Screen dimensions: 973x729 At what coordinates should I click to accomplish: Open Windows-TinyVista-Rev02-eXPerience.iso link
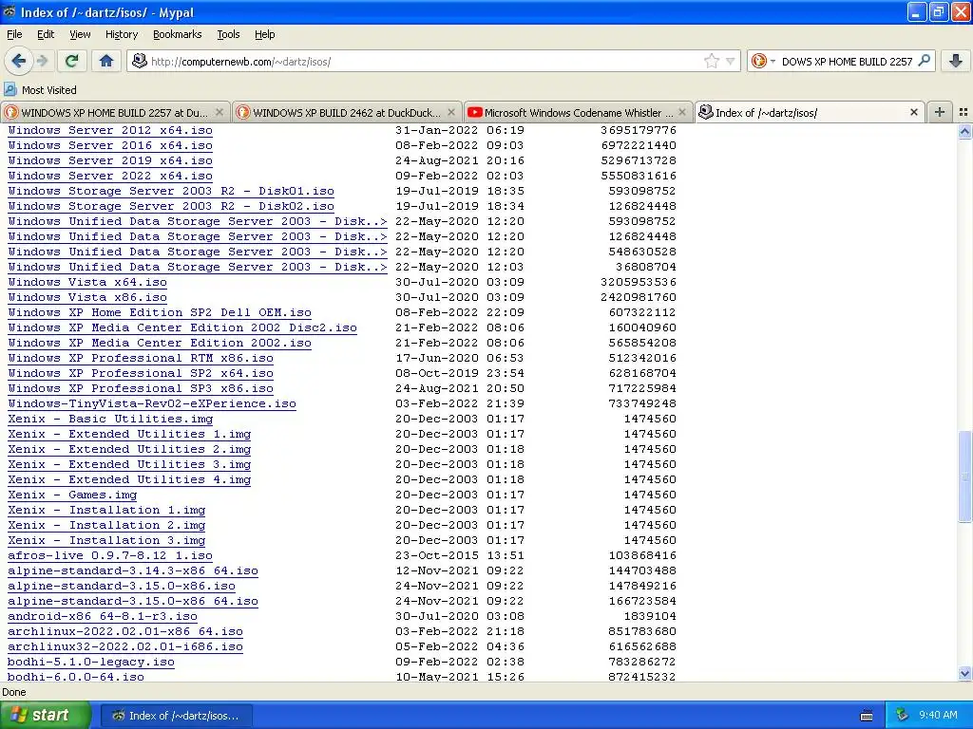152,403
